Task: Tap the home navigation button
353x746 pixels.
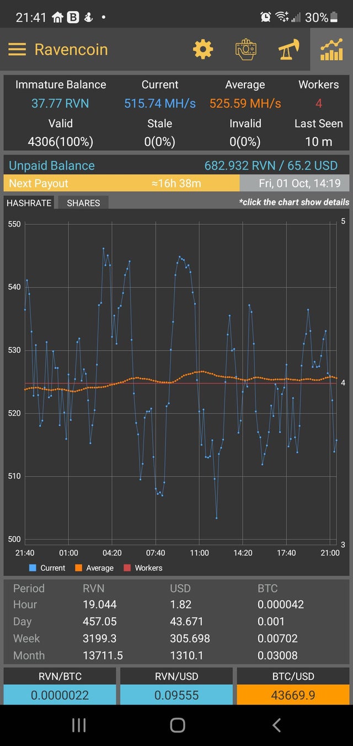Action: click(x=177, y=725)
